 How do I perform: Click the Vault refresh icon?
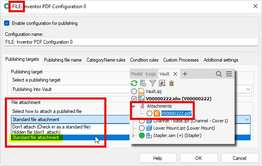[x=134, y=83]
